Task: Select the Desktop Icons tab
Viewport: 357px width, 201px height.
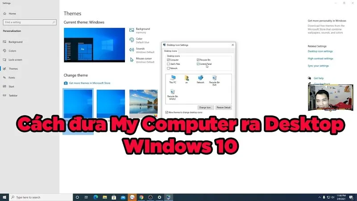Action: tap(170, 51)
